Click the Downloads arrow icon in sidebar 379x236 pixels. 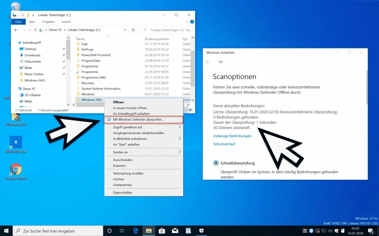21,55
